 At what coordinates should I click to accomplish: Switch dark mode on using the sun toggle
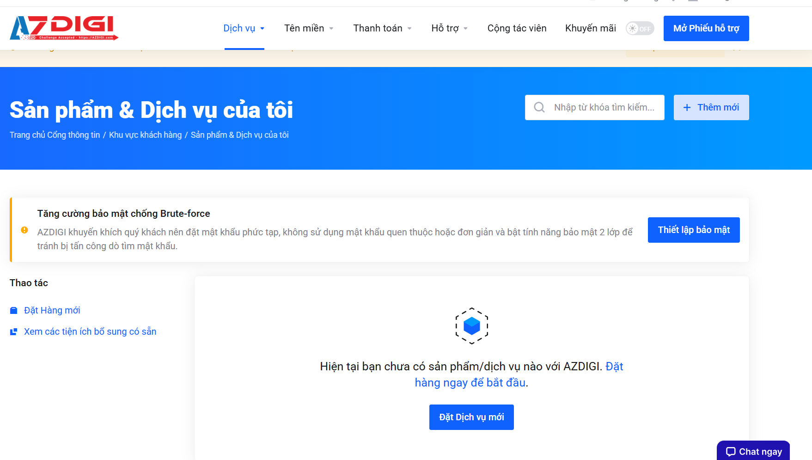pyautogui.click(x=640, y=28)
